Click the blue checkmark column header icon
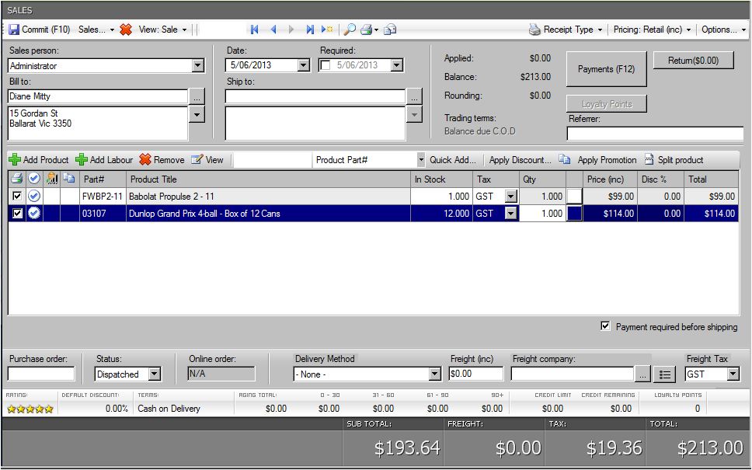The width and height of the screenshot is (752, 470). pyautogui.click(x=34, y=179)
